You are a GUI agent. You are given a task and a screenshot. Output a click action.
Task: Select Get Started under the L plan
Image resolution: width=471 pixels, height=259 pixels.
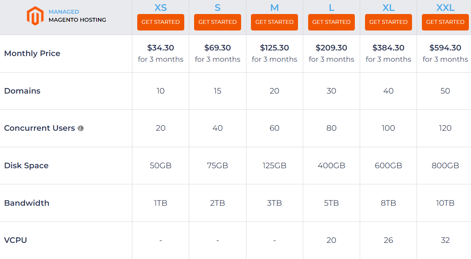pyautogui.click(x=331, y=22)
